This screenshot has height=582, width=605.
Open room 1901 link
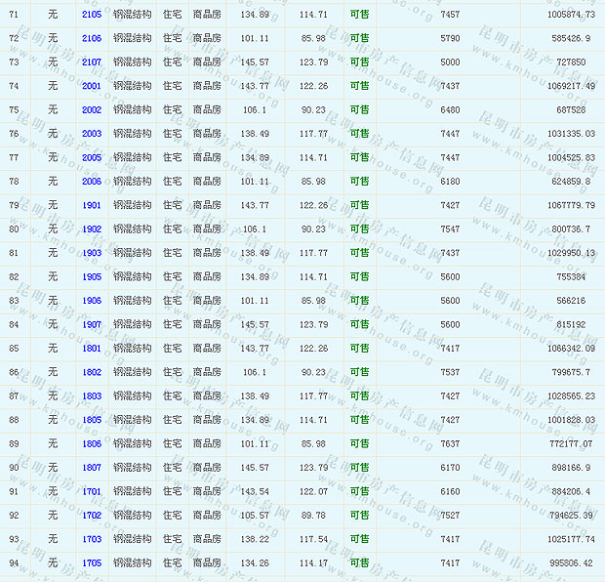click(91, 205)
